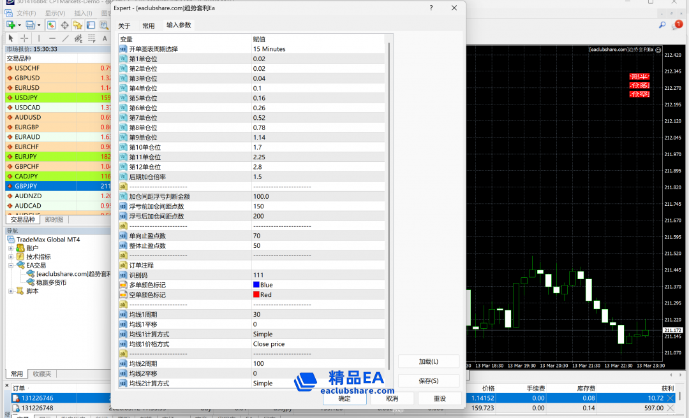Toggle the Navigator favorites folder icon

coord(78,25)
